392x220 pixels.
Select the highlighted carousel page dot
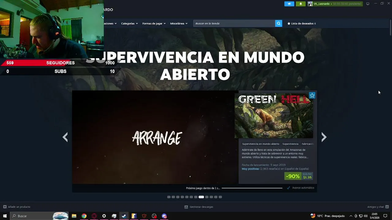[x=201, y=197]
